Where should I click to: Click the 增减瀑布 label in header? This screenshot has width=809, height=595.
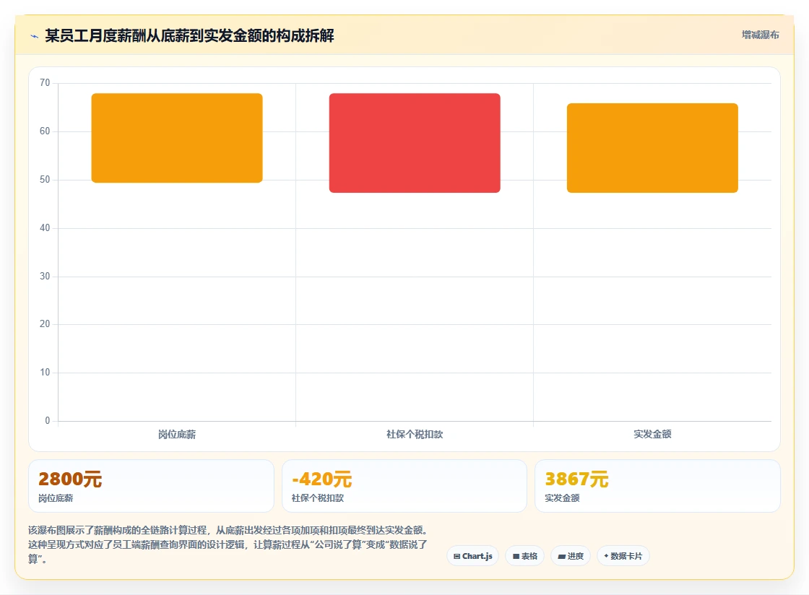(760, 35)
